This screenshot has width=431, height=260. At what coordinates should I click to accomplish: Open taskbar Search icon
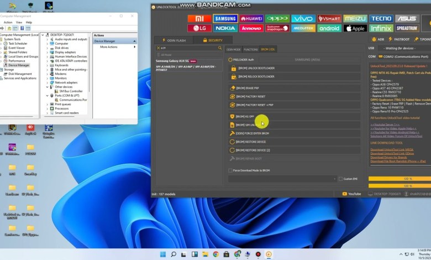pos(174,254)
